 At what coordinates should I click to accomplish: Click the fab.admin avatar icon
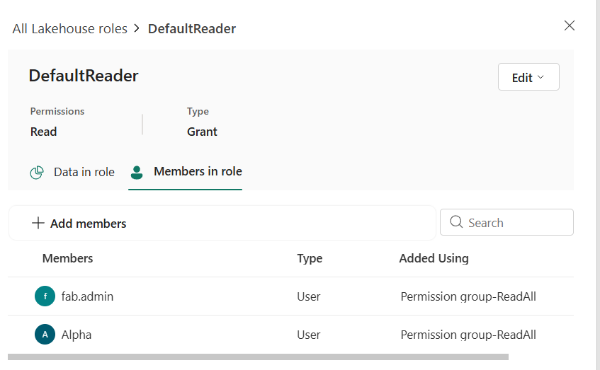45,296
